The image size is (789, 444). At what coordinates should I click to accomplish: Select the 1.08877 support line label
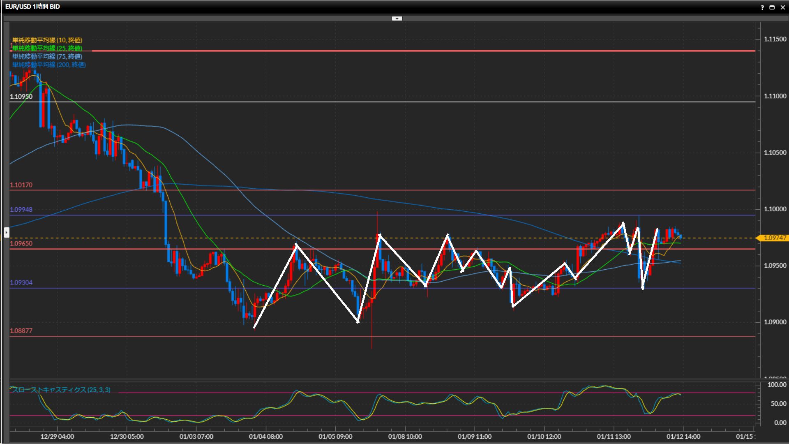point(21,331)
